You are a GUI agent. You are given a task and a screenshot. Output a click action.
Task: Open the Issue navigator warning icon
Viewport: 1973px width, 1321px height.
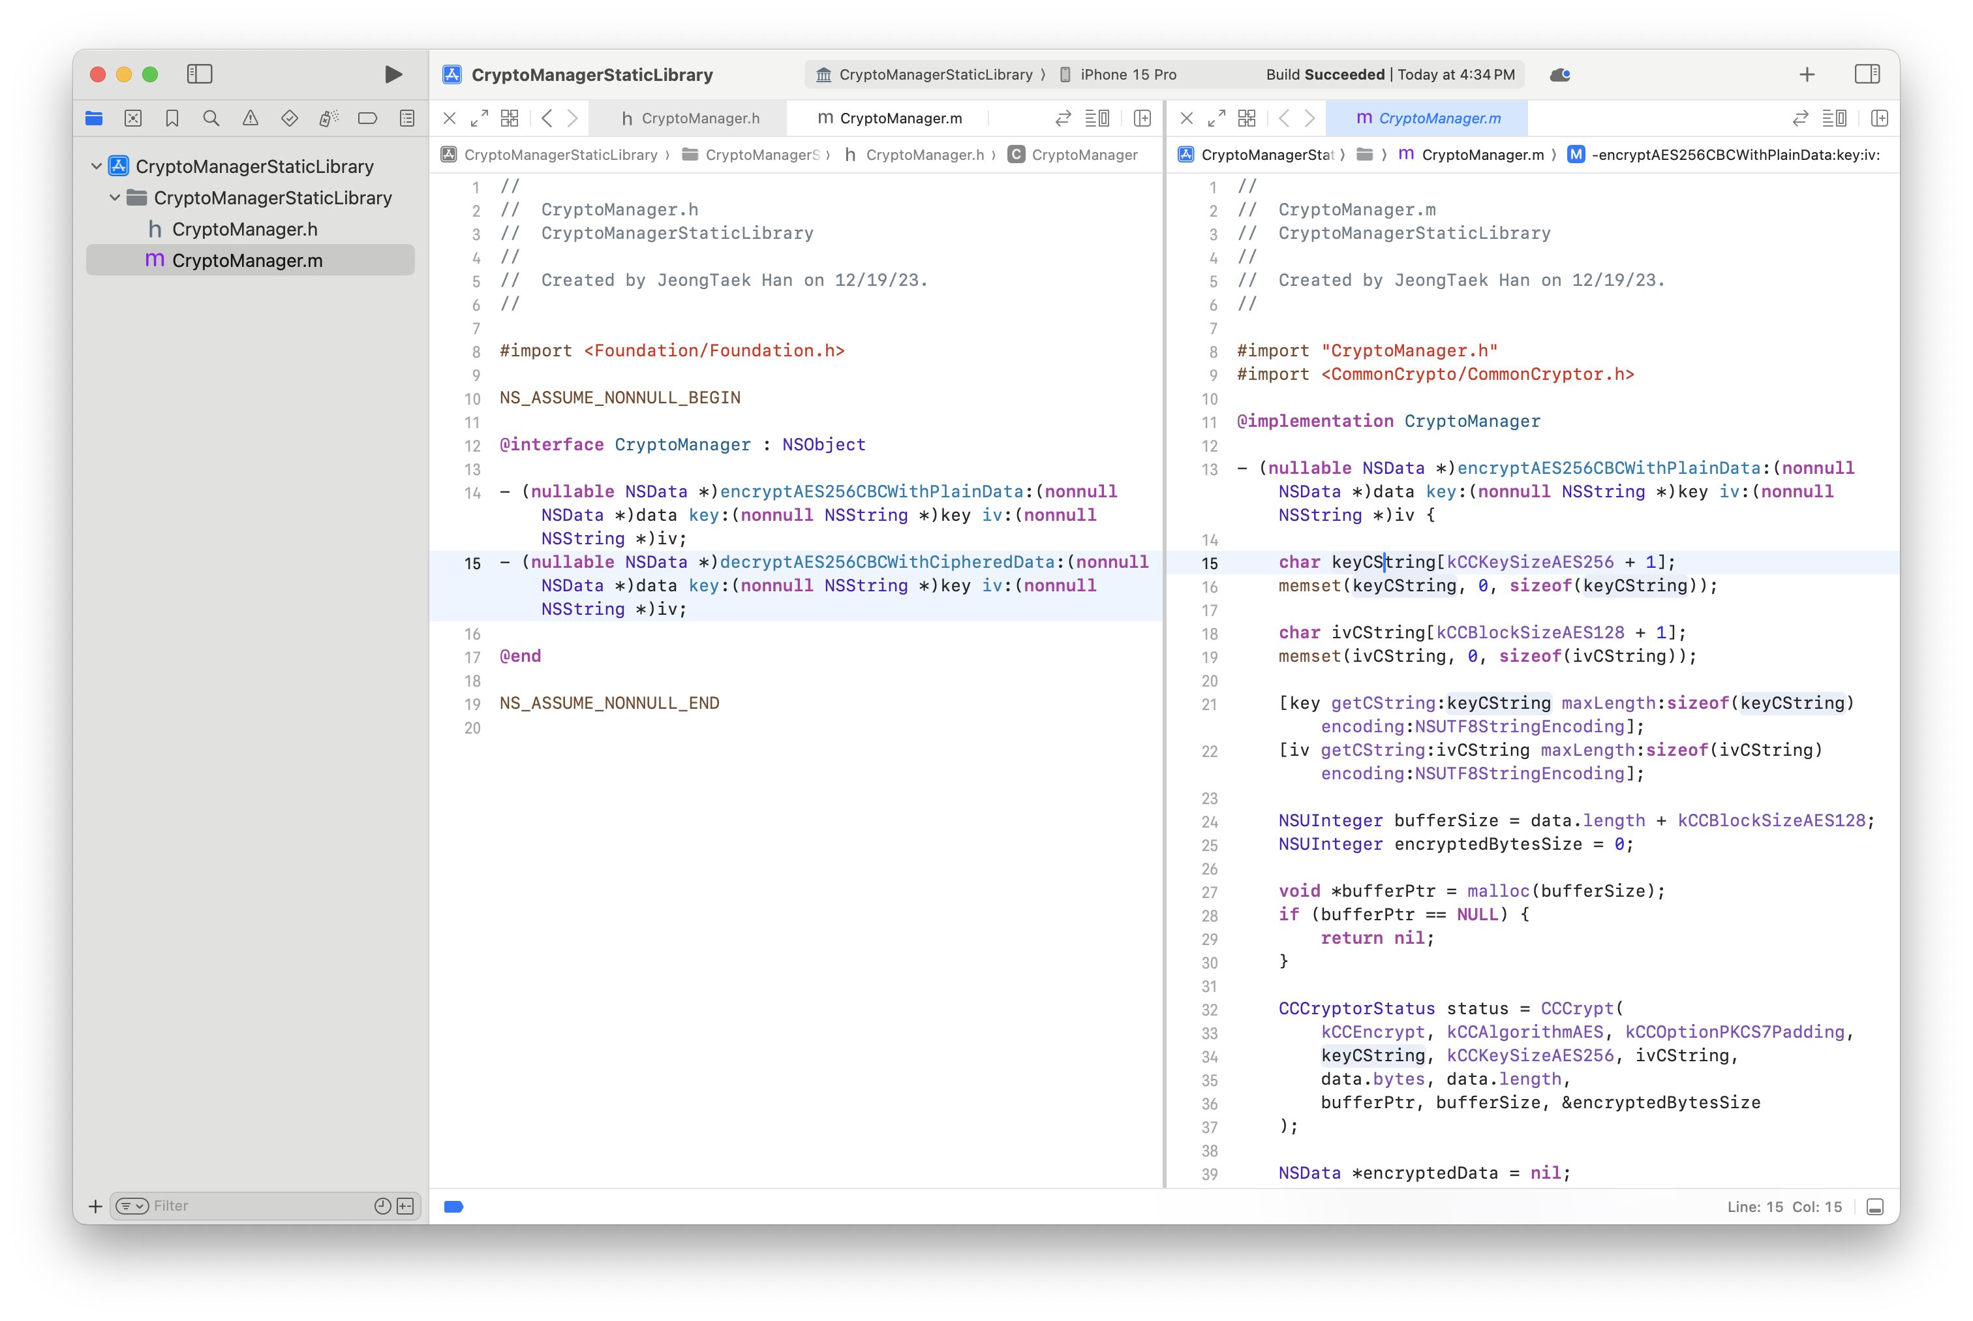(x=250, y=119)
